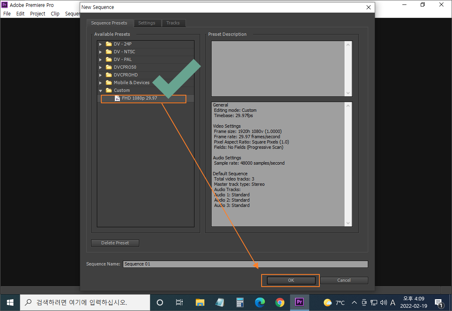
Task: Open the taskbar clock and date
Action: [x=414, y=302]
